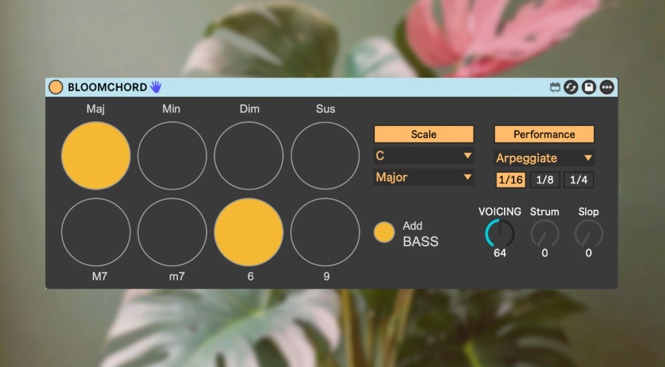Image resolution: width=665 pixels, height=367 pixels.
Task: Click the BASS label text
Action: 421,242
